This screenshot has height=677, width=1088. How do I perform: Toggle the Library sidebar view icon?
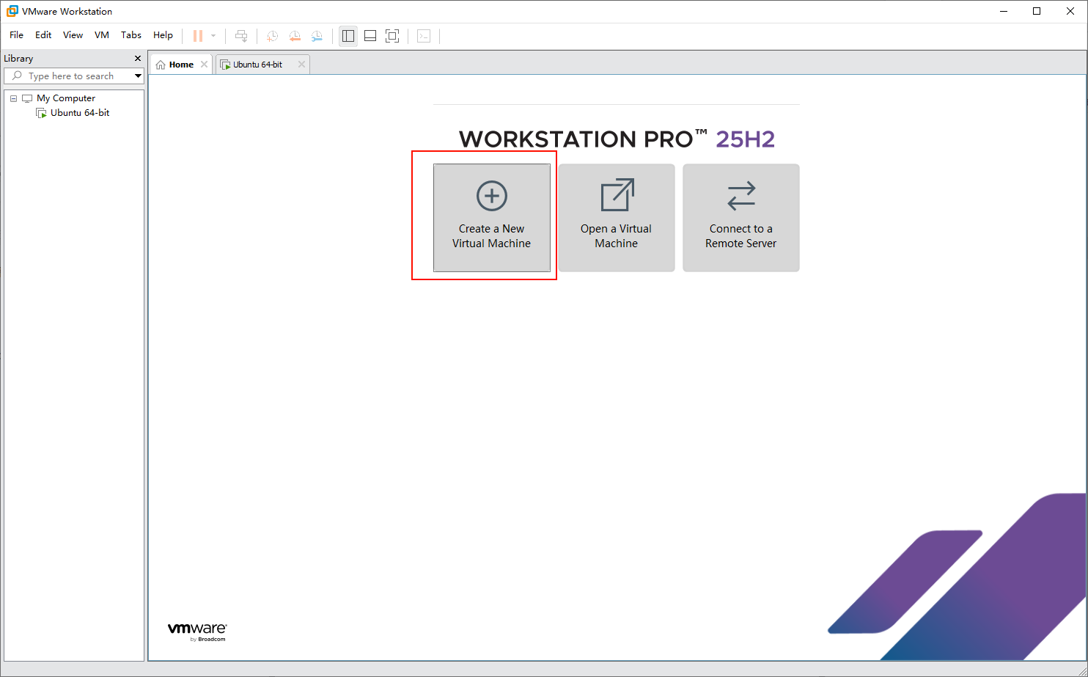[x=348, y=36]
